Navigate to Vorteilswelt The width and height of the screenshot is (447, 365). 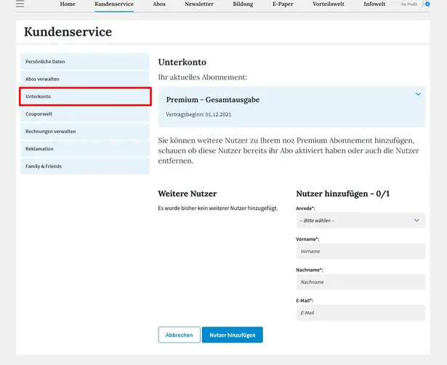point(329,4)
